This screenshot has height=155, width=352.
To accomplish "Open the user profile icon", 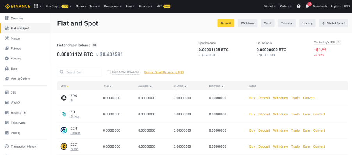I will coord(298,6).
